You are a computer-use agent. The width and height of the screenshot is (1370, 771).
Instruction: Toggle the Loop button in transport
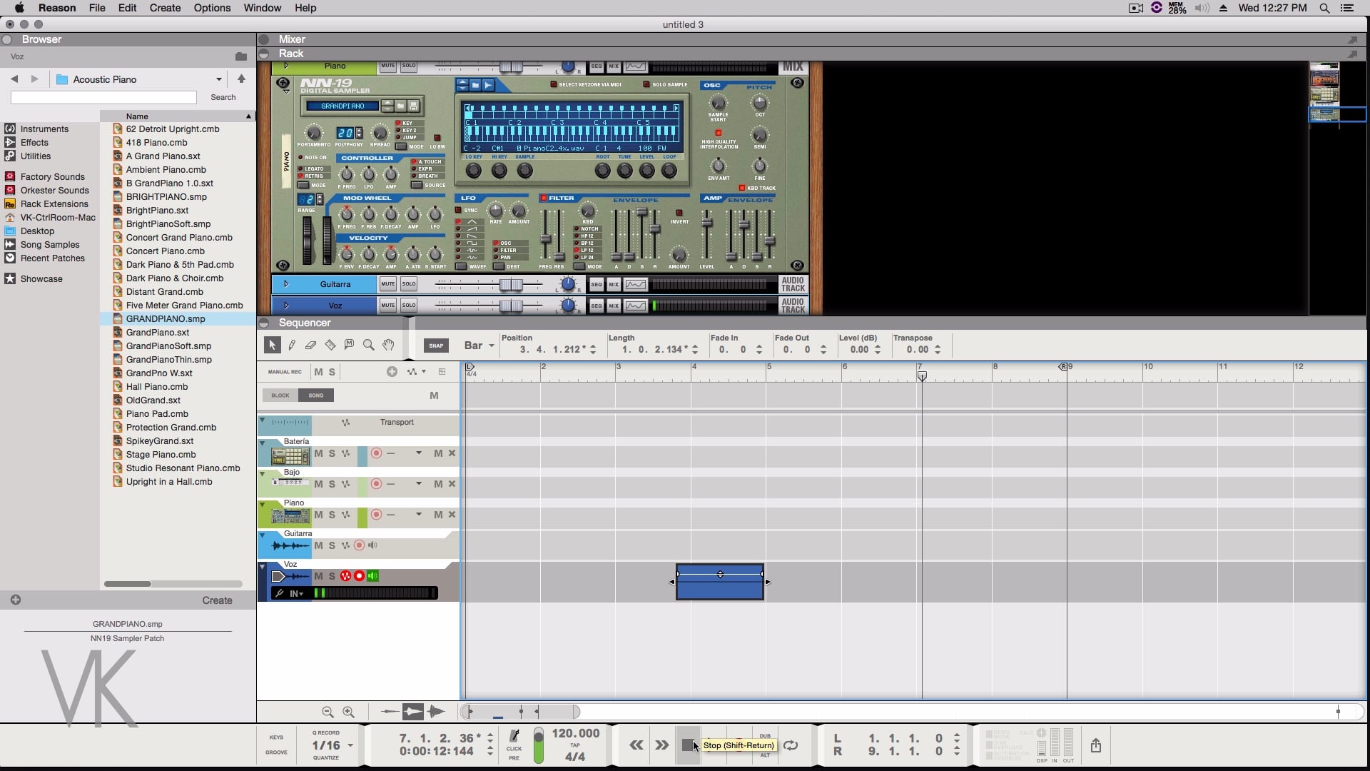791,745
